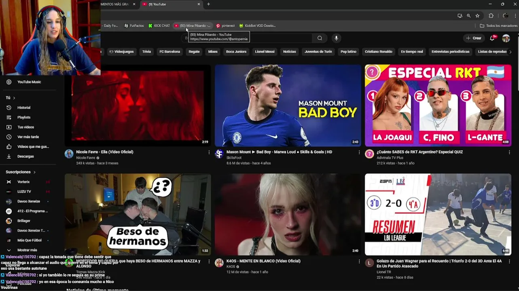The image size is (519, 291).
Task: Select the FC Barcelona filter chip
Action: tap(169, 52)
